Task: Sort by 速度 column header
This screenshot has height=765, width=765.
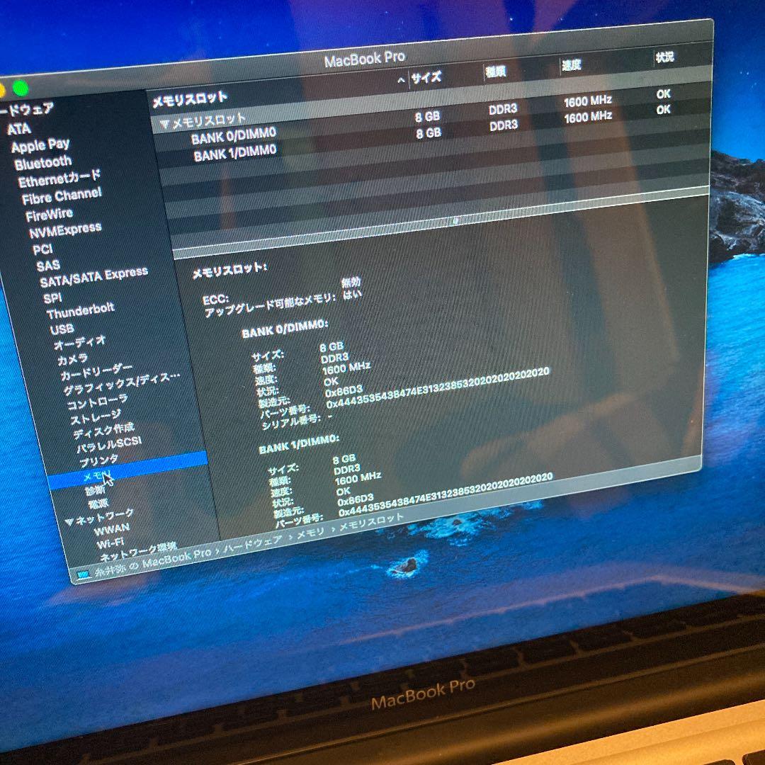Action: click(572, 65)
